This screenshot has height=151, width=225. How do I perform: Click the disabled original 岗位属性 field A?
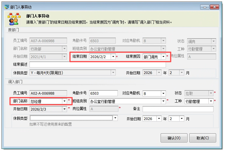pos(201,57)
